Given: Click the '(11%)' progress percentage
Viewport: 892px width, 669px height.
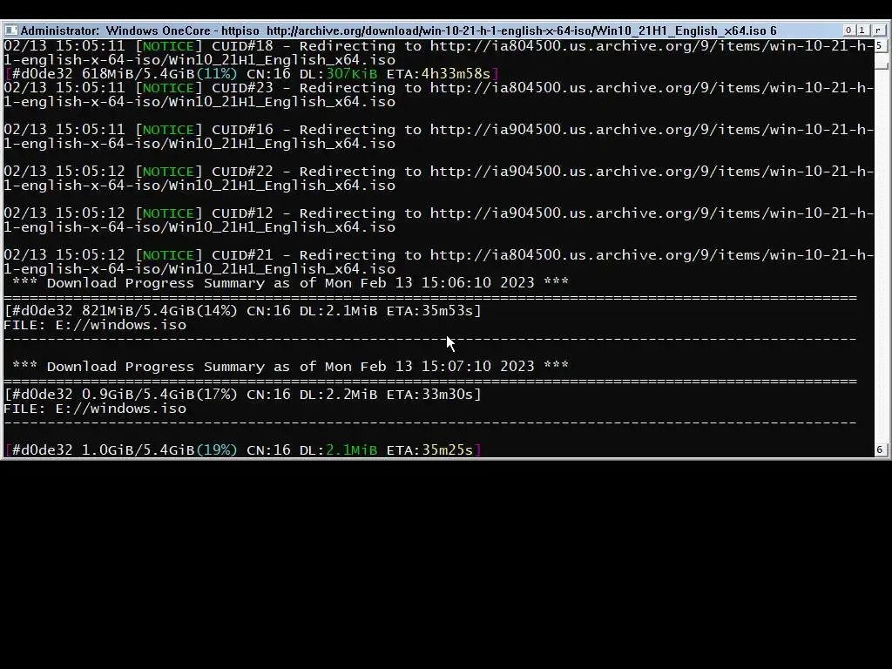Looking at the screenshot, I should (216, 74).
